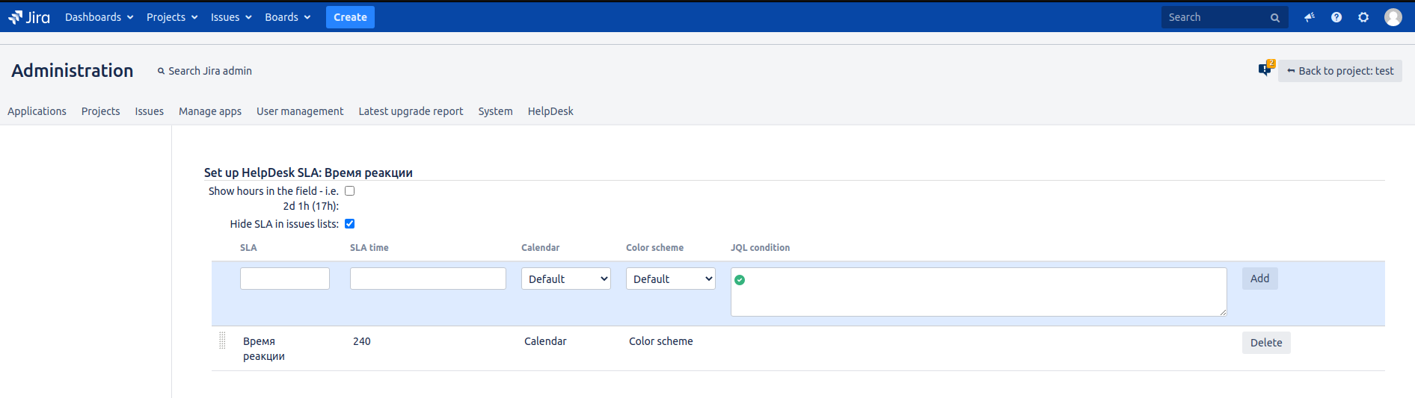Enable Show hours in the field checkbox
Image resolution: width=1415 pixels, height=398 pixels.
[349, 191]
